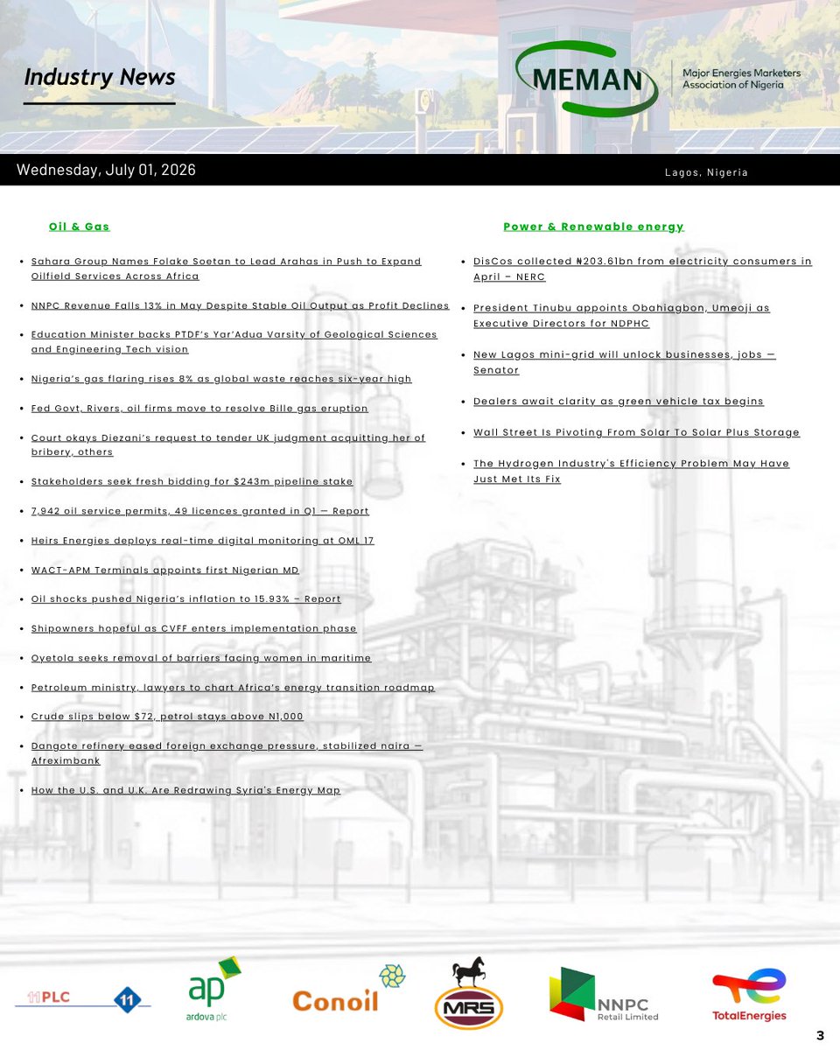This screenshot has width=840, height=1050.
Task: Open Shipowners hopeful as CVFF article
Action: 193,628
